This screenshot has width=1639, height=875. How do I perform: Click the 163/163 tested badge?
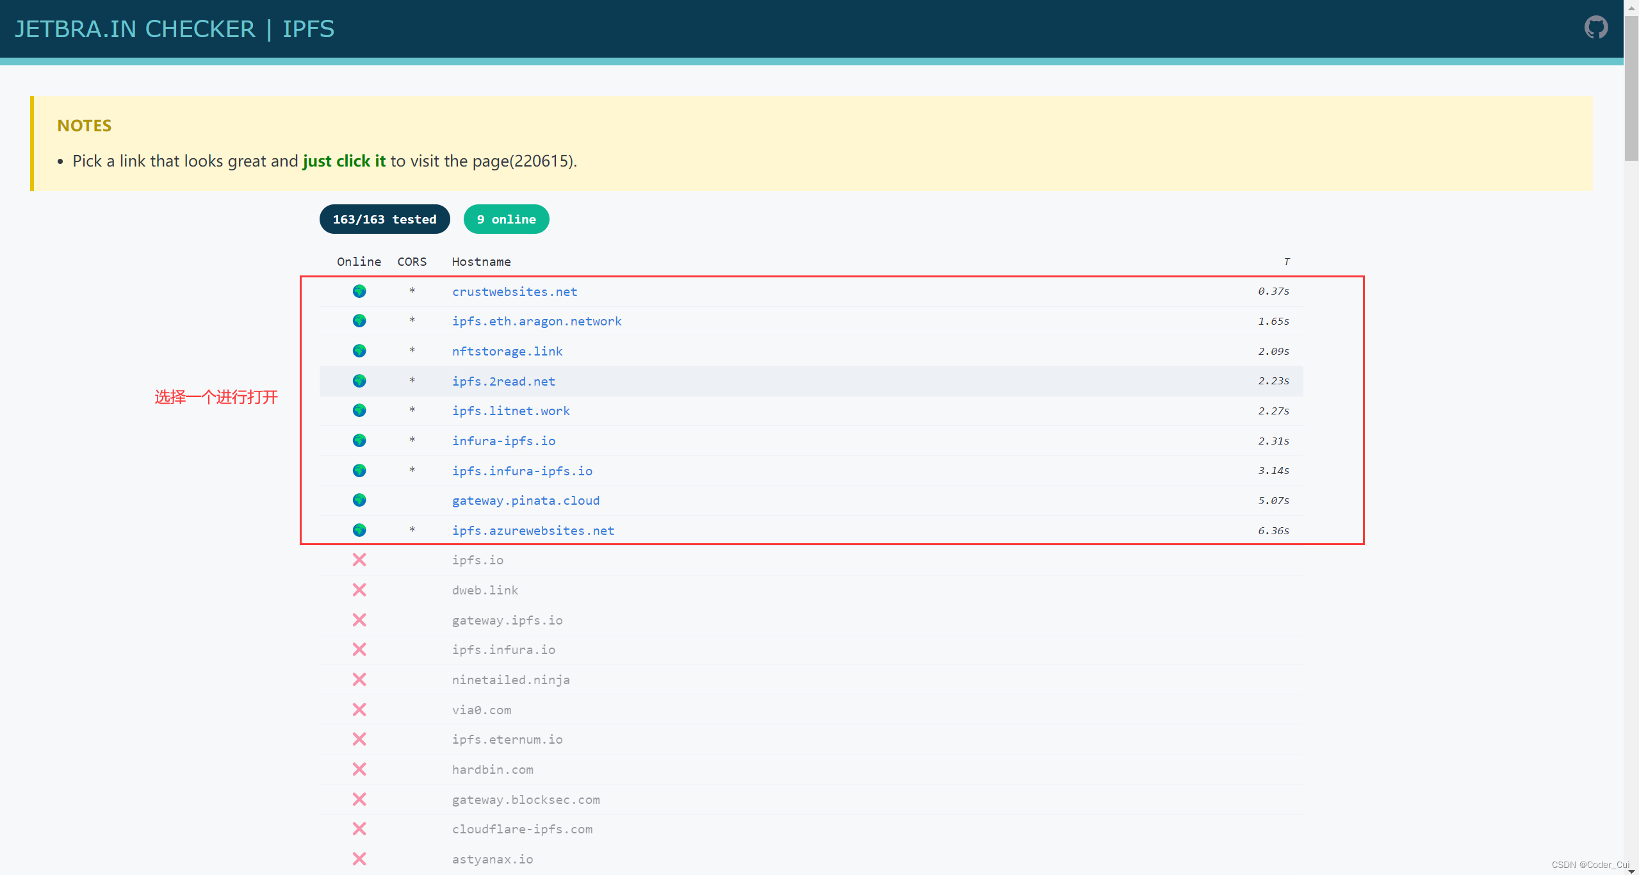tap(384, 219)
